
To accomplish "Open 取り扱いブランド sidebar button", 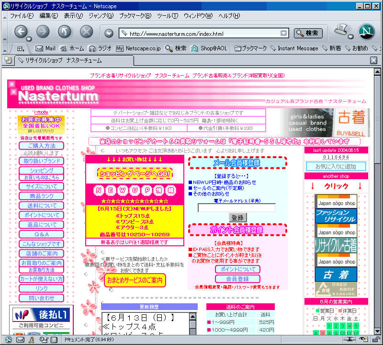I will [x=41, y=161].
